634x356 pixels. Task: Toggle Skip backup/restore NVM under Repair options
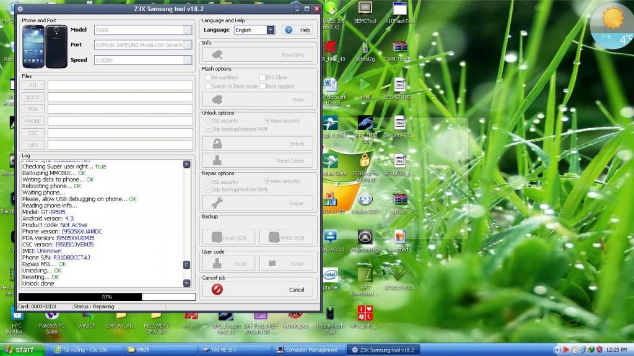click(208, 189)
